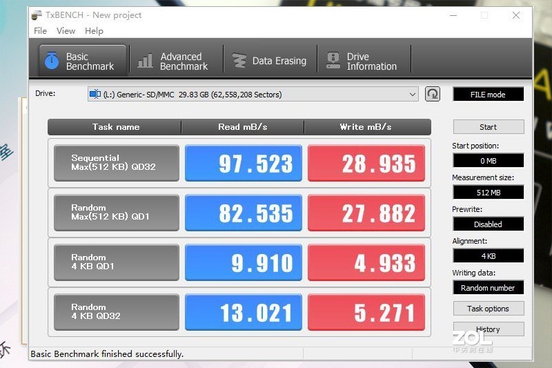Open the Data Erasing tab

(270, 61)
